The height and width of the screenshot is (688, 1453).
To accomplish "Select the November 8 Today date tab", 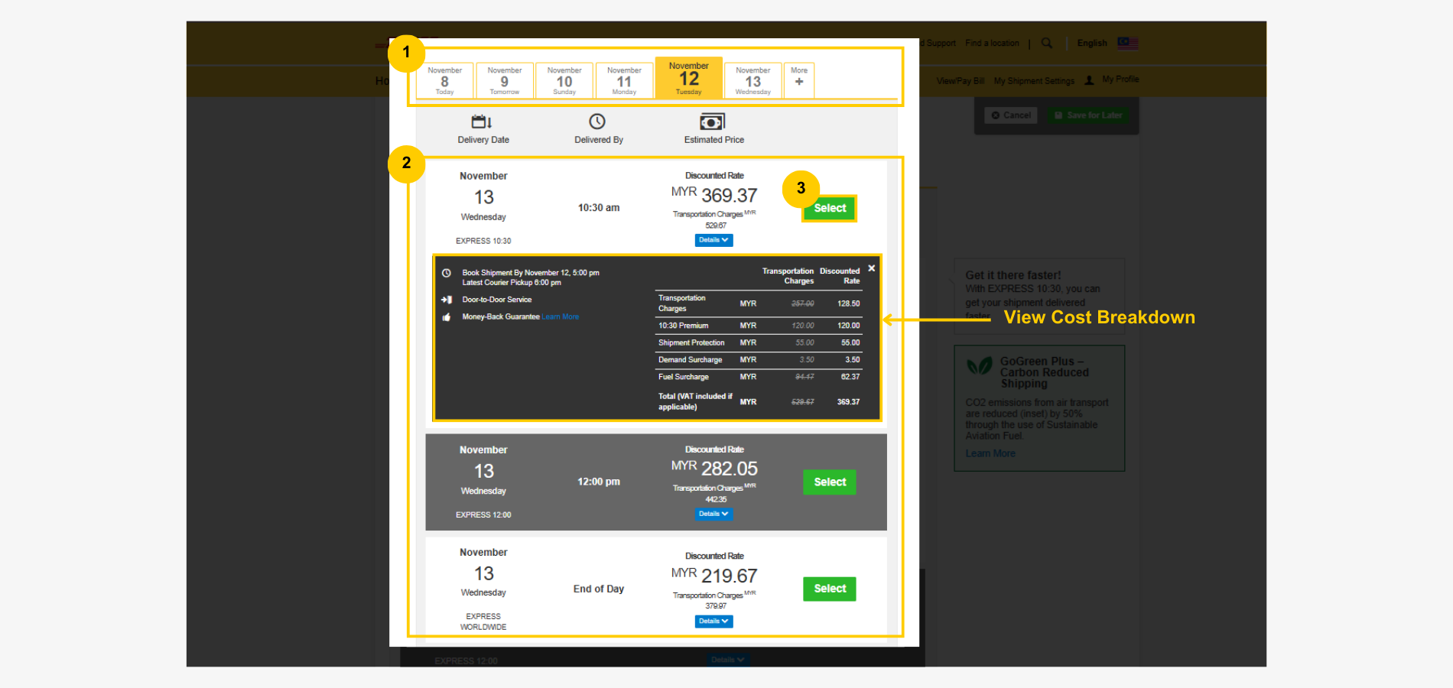I will [x=444, y=80].
